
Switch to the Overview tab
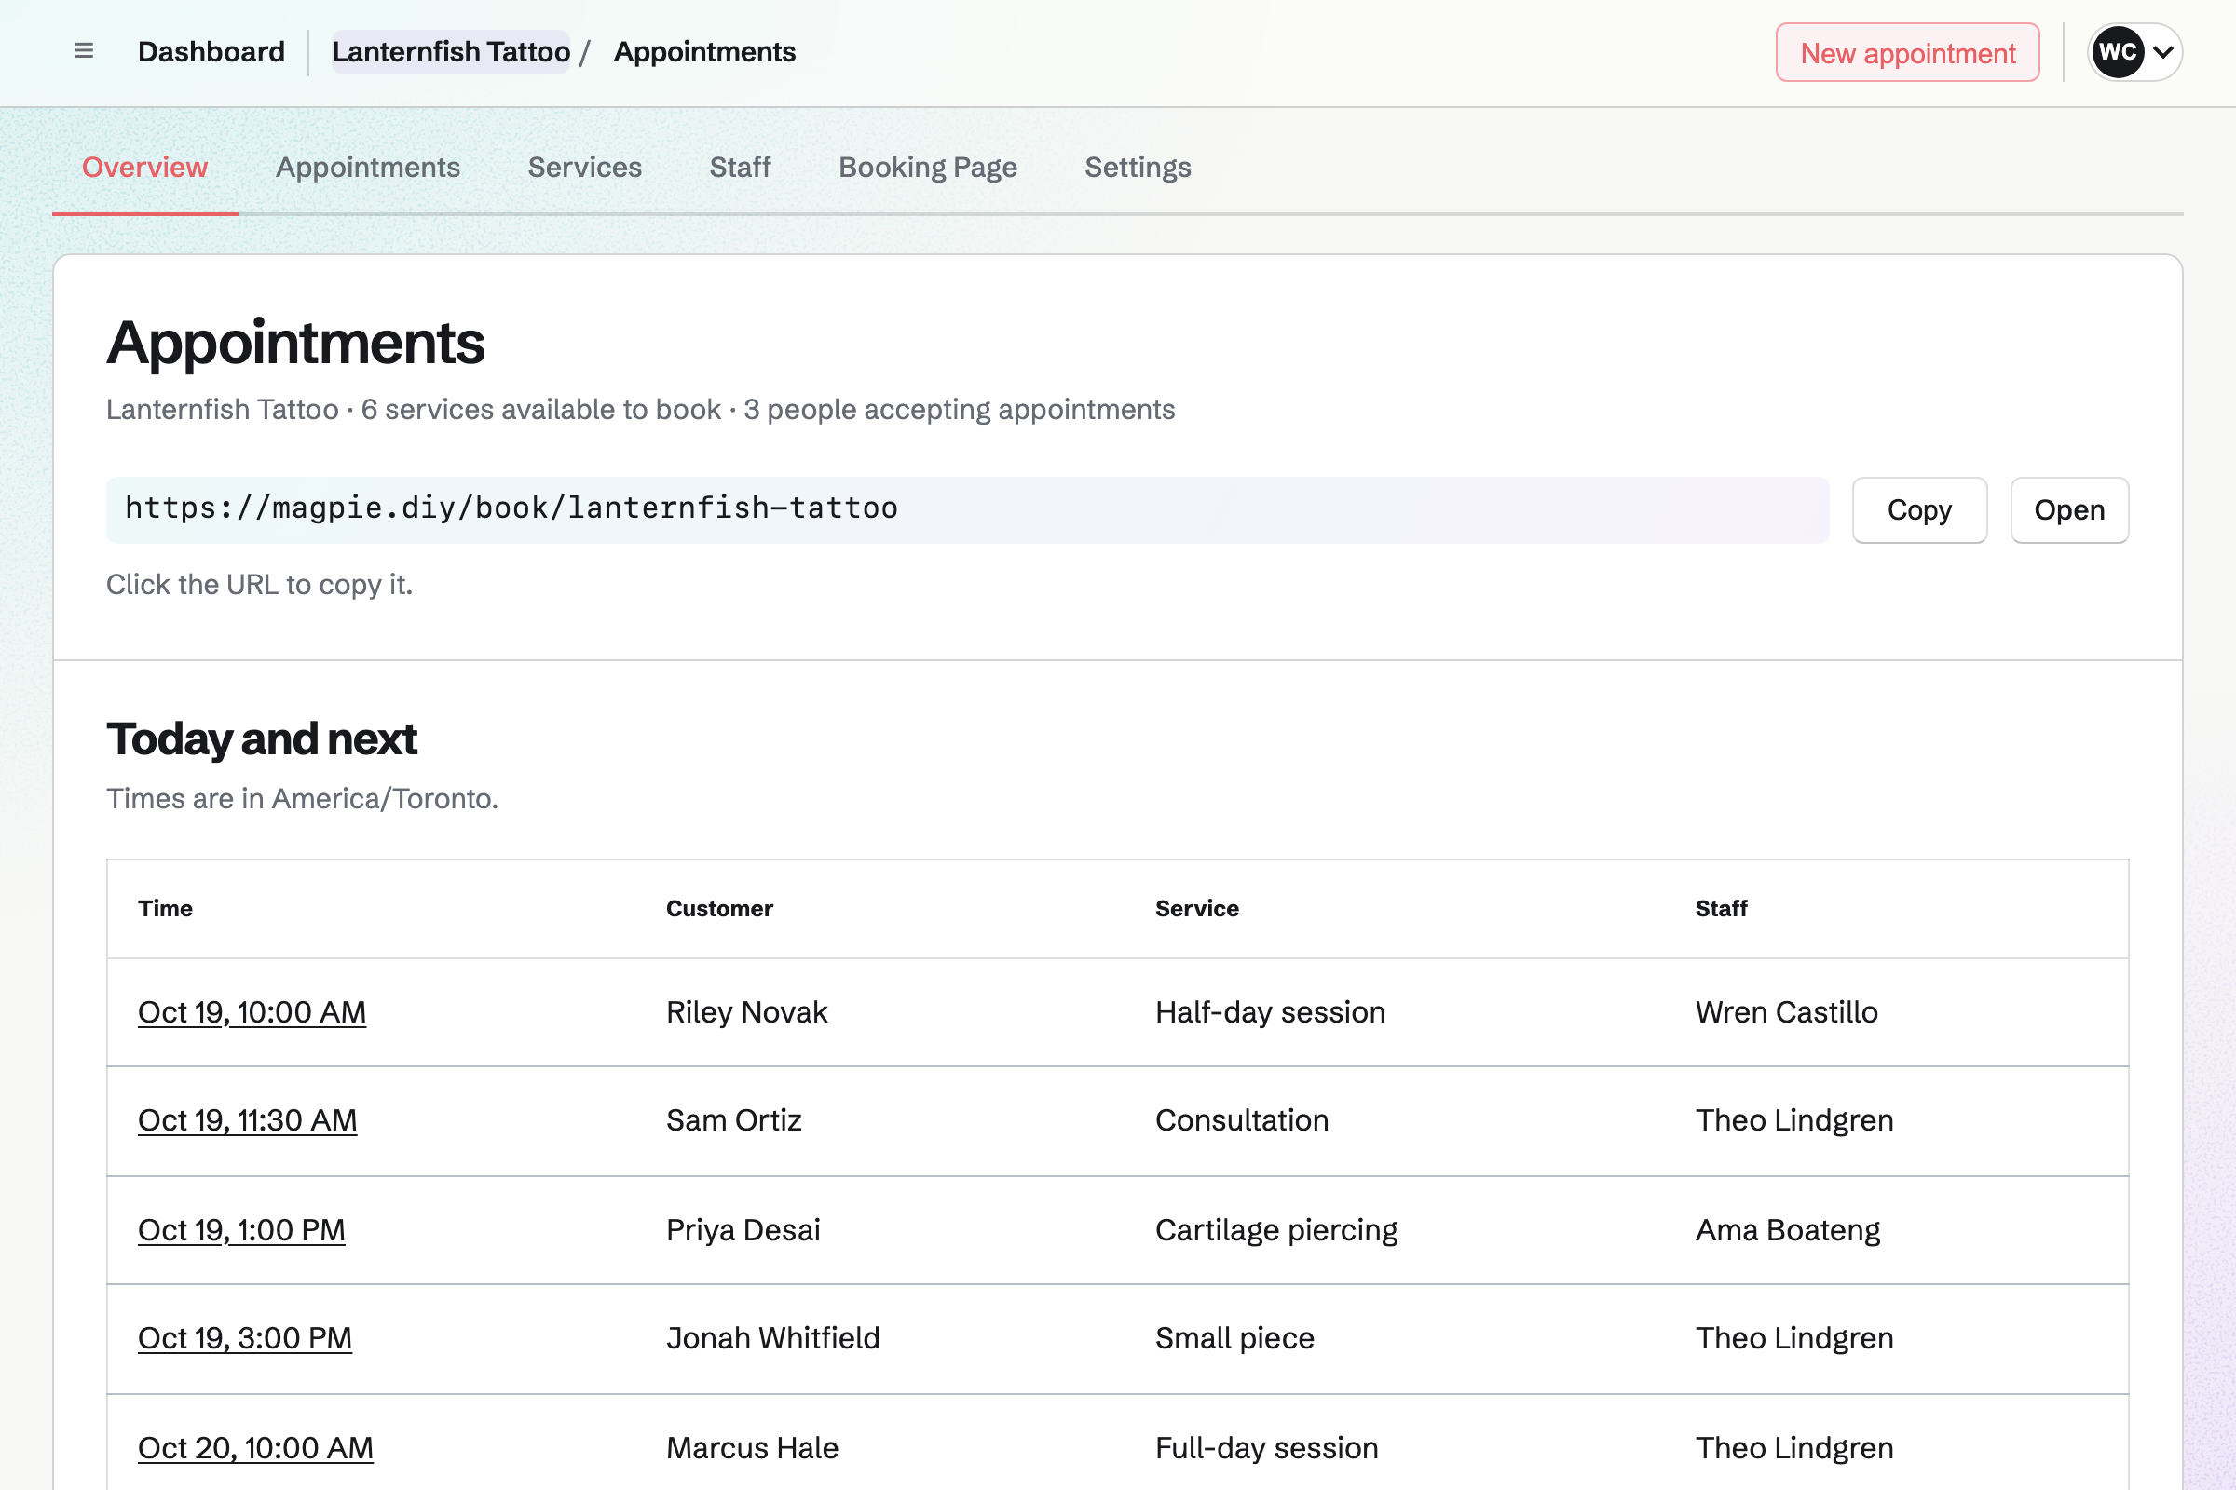point(144,168)
